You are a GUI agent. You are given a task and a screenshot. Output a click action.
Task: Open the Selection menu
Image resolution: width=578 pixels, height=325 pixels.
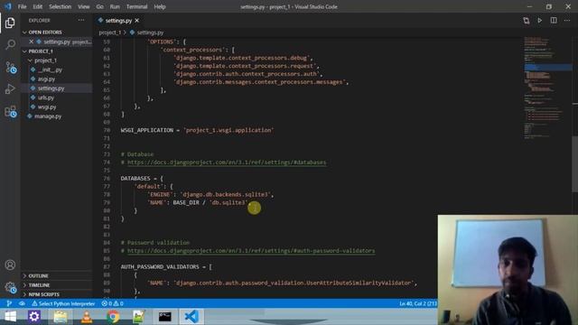[x=61, y=6]
